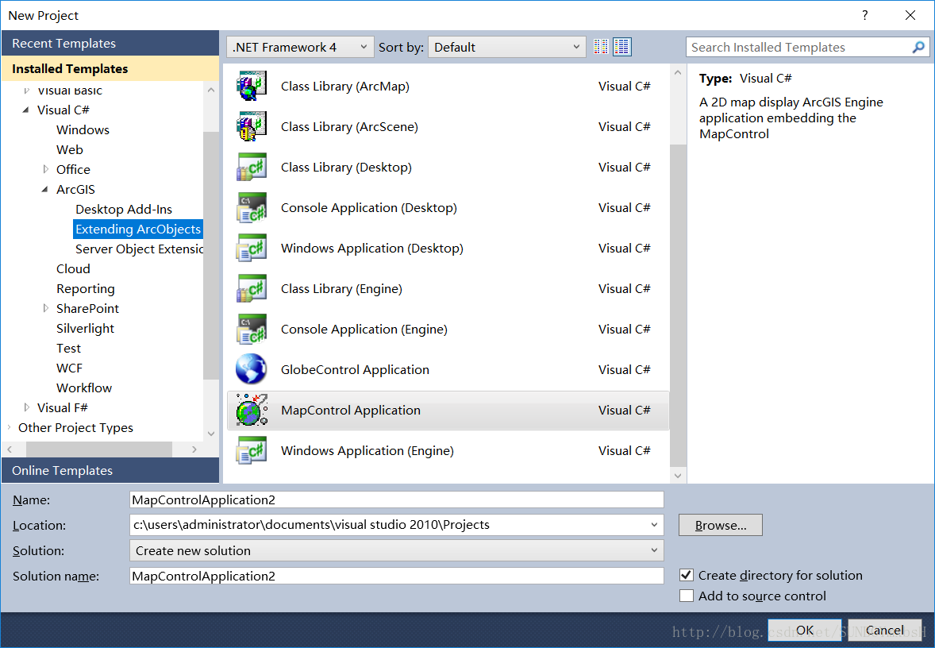Enable Add to source control checkbox
935x648 pixels.
(x=687, y=596)
